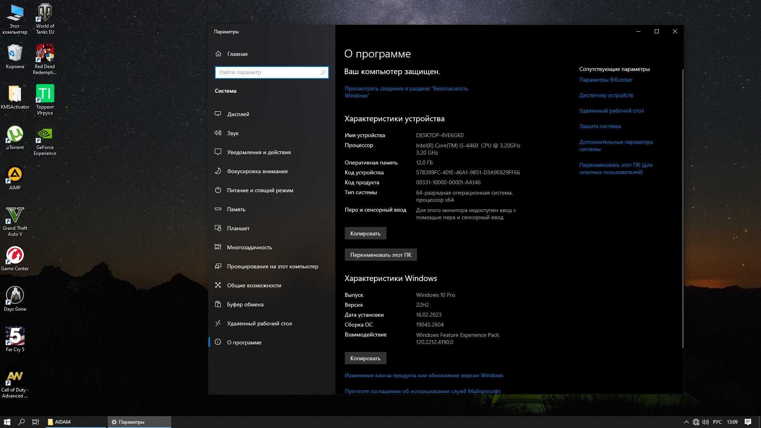The width and height of the screenshot is (761, 428).
Task: Open the Память settings page
Action: pos(272,209)
